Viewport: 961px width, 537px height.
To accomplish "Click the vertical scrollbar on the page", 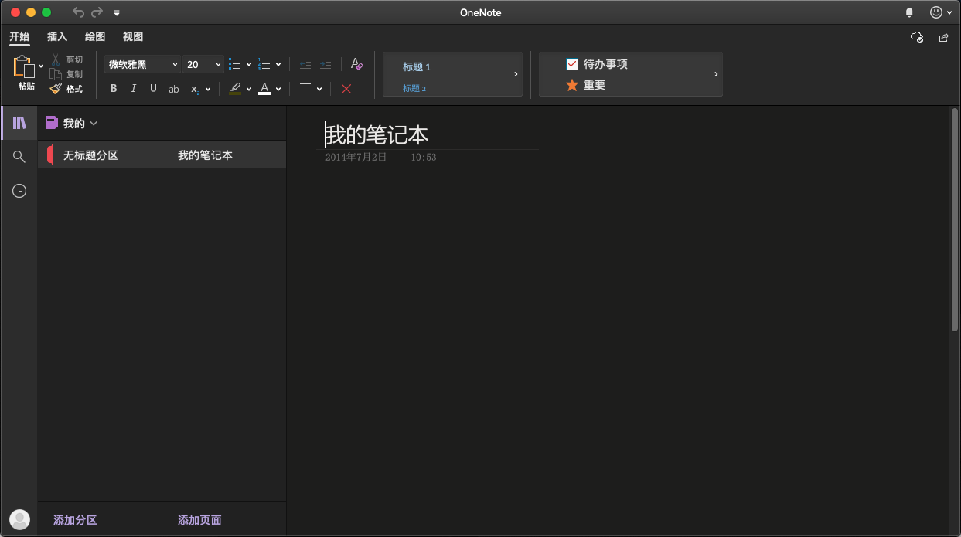I will (x=955, y=220).
